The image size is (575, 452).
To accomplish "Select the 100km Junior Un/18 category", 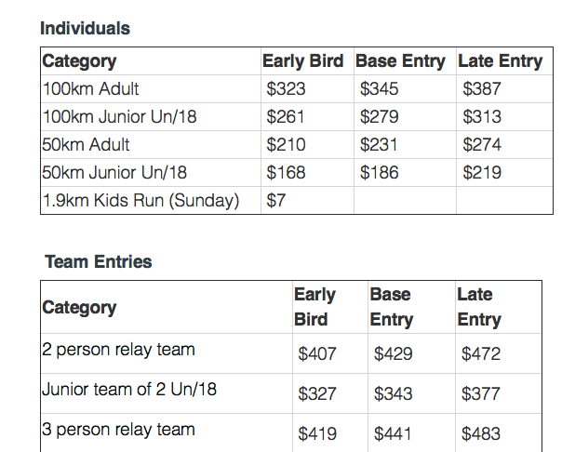I will [119, 117].
